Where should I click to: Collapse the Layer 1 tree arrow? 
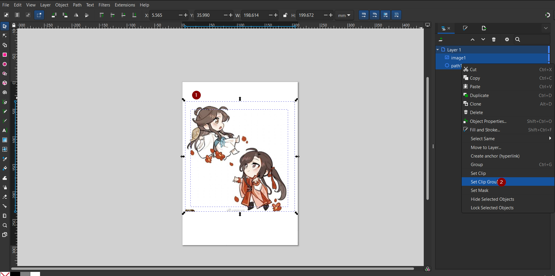coord(438,50)
